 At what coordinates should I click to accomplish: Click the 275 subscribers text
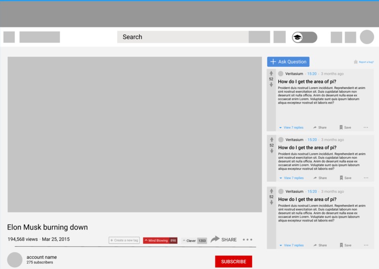[x=39, y=262]
